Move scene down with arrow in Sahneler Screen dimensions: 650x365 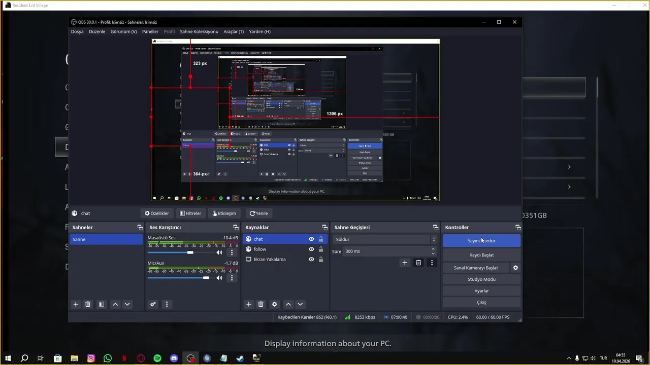[127, 304]
